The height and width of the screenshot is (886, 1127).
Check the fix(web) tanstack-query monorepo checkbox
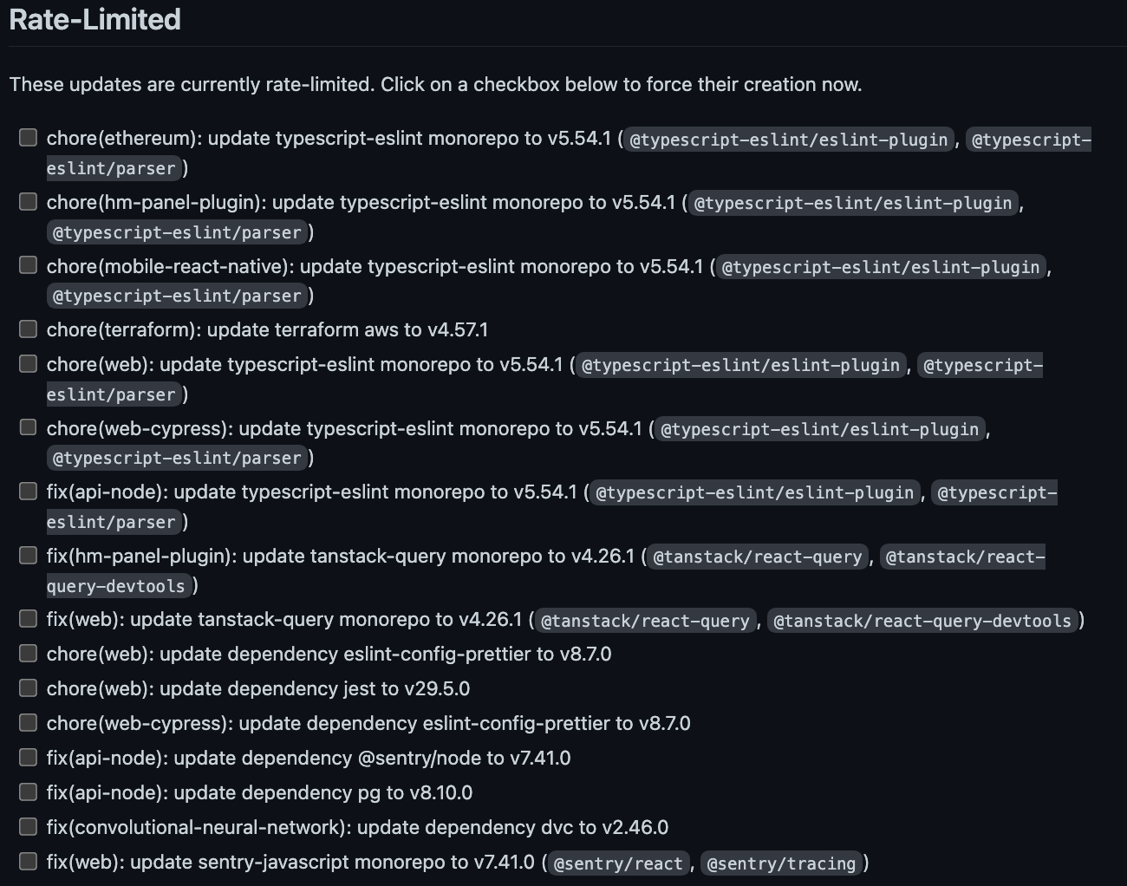28,619
